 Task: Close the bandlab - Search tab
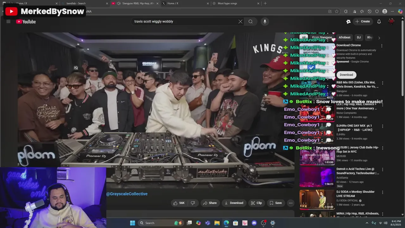107,3
